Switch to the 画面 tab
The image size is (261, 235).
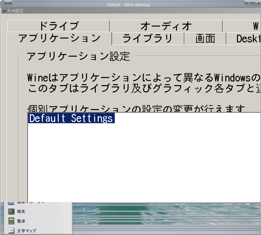(x=205, y=39)
